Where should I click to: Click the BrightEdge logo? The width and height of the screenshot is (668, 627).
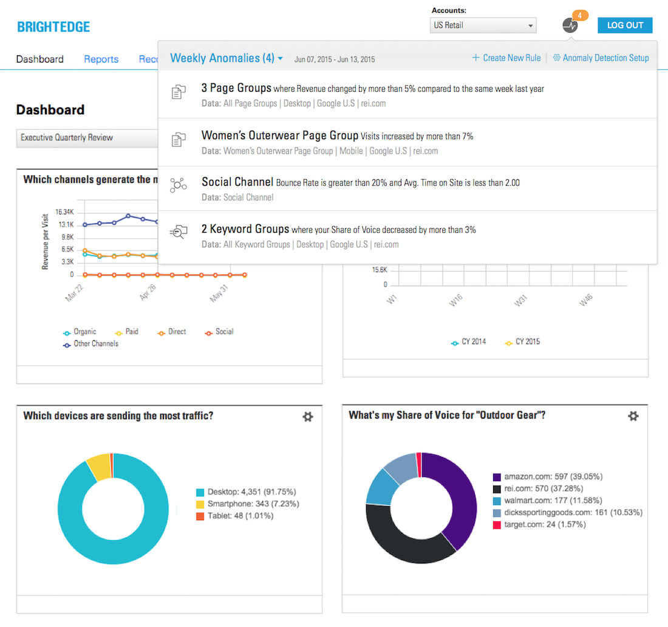pos(53,27)
